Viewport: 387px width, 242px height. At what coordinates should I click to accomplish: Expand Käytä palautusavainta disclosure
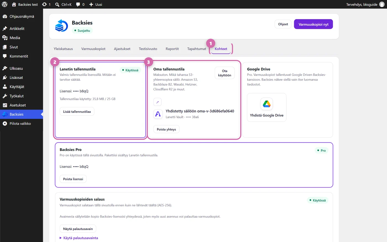pos(79,238)
